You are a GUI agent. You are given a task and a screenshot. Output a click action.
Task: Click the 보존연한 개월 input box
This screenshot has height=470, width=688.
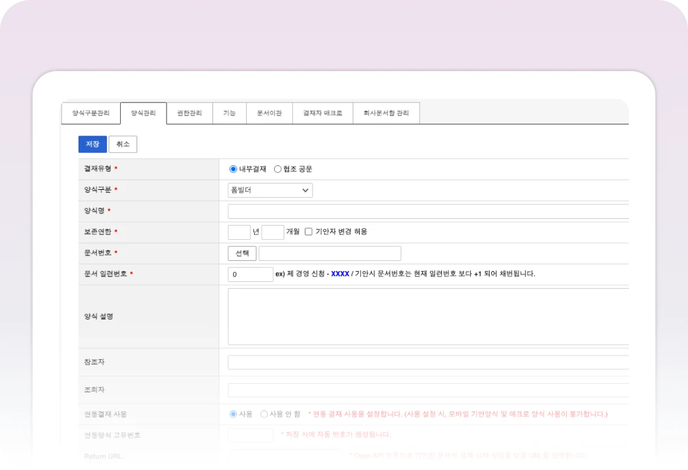click(x=273, y=232)
